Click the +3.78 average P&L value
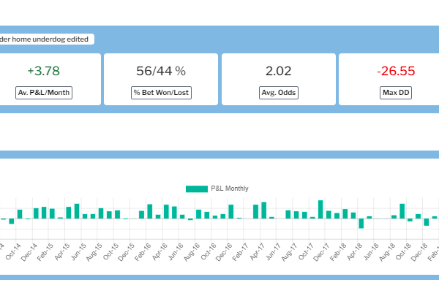 click(44, 71)
